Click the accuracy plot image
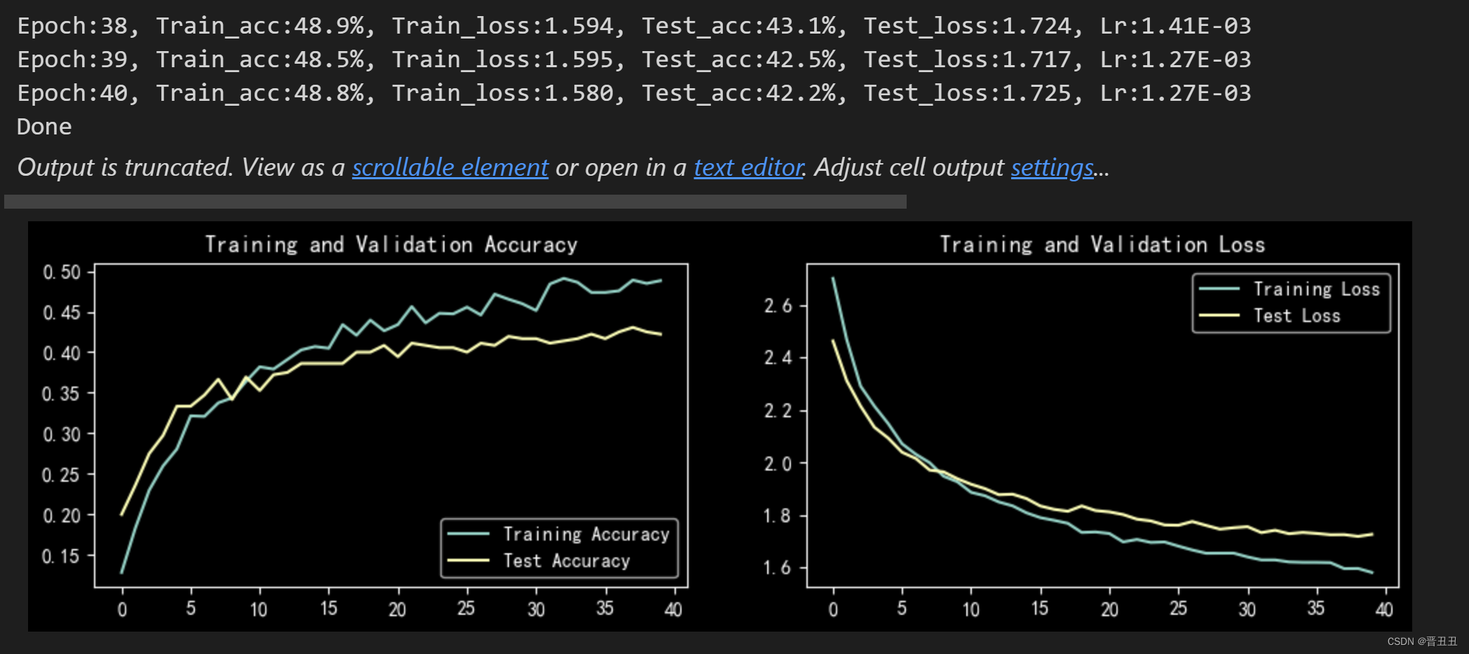 [x=391, y=426]
